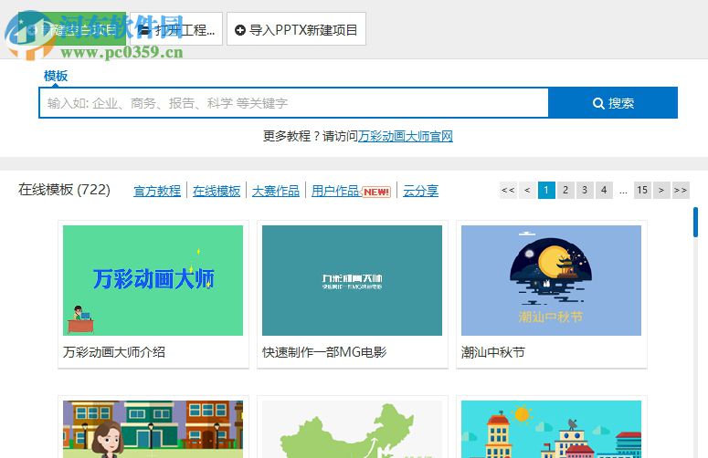Go to next page with > button
Screen dimensions: 708x458
coord(661,191)
